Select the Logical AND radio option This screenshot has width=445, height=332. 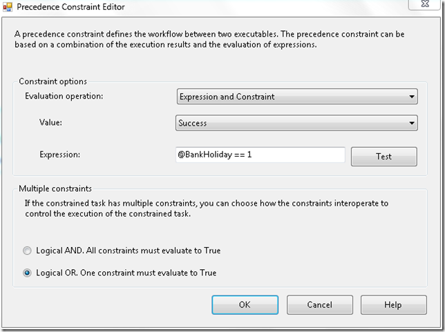pyautogui.click(x=28, y=251)
